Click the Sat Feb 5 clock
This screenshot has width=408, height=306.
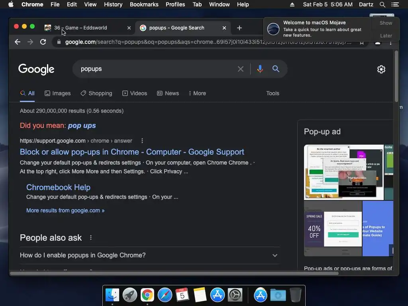(328, 4)
